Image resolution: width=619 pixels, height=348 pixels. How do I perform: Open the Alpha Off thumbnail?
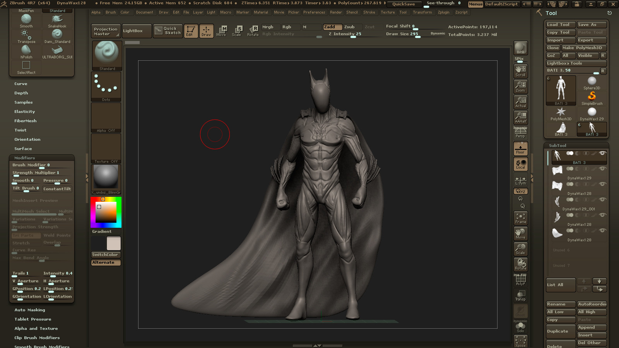point(106,118)
